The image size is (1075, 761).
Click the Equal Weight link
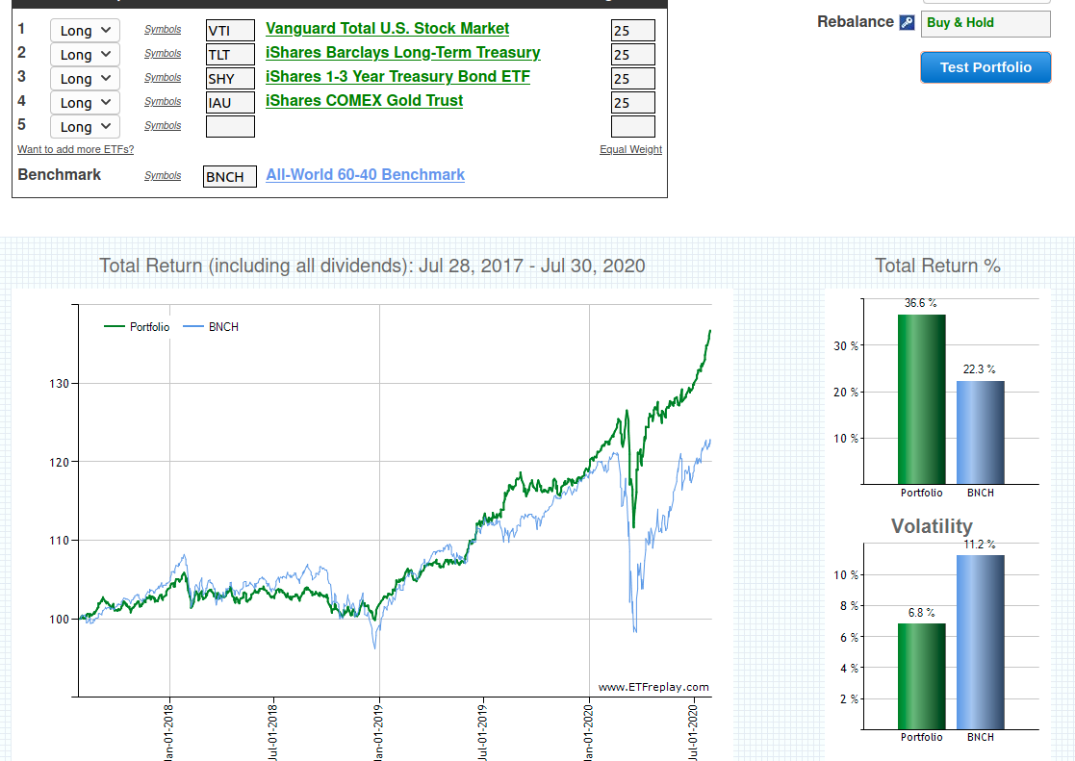coord(630,149)
